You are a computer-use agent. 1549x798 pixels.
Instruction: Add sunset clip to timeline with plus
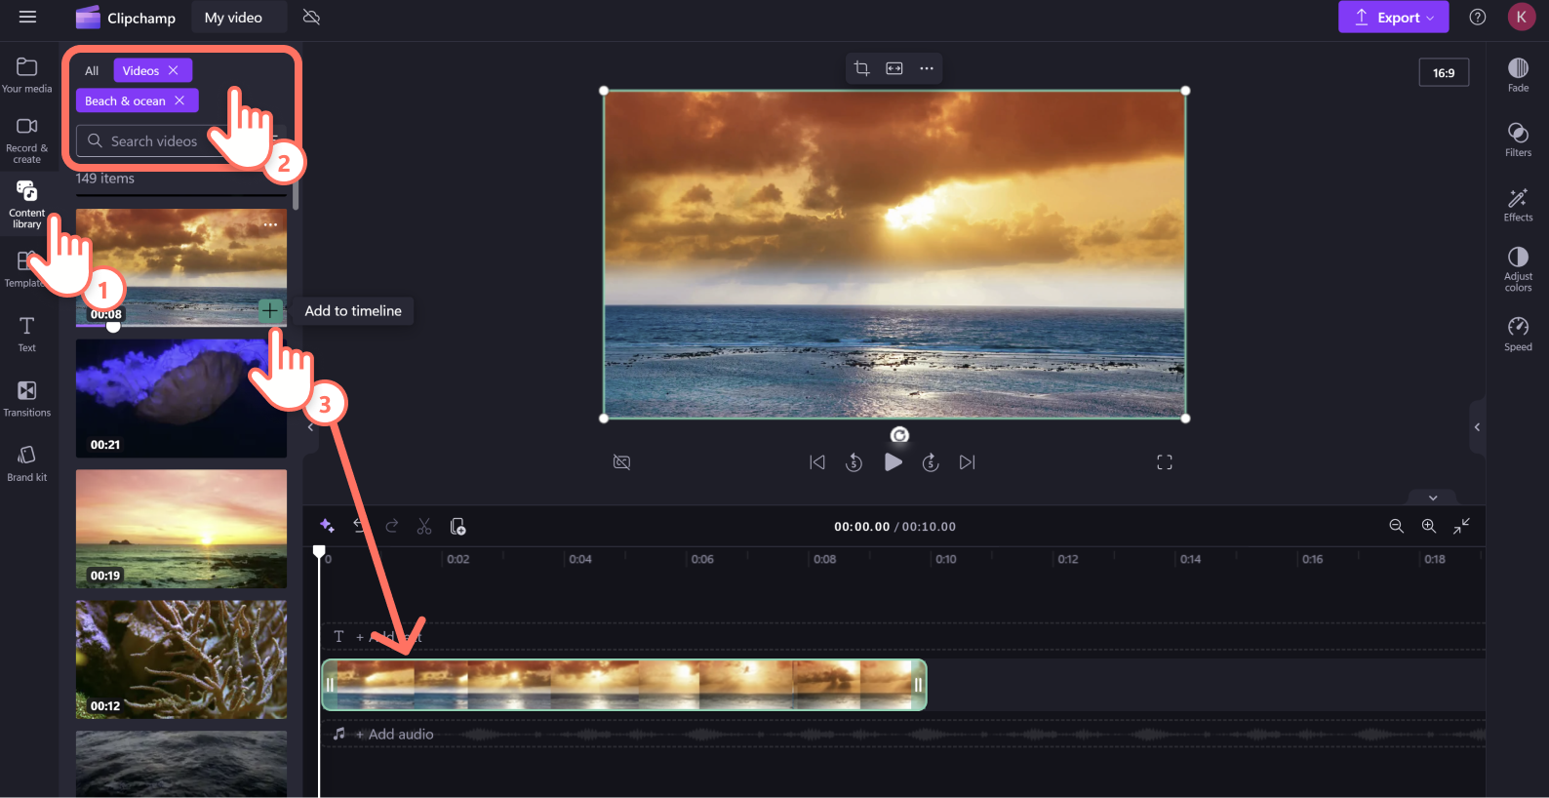point(270,310)
